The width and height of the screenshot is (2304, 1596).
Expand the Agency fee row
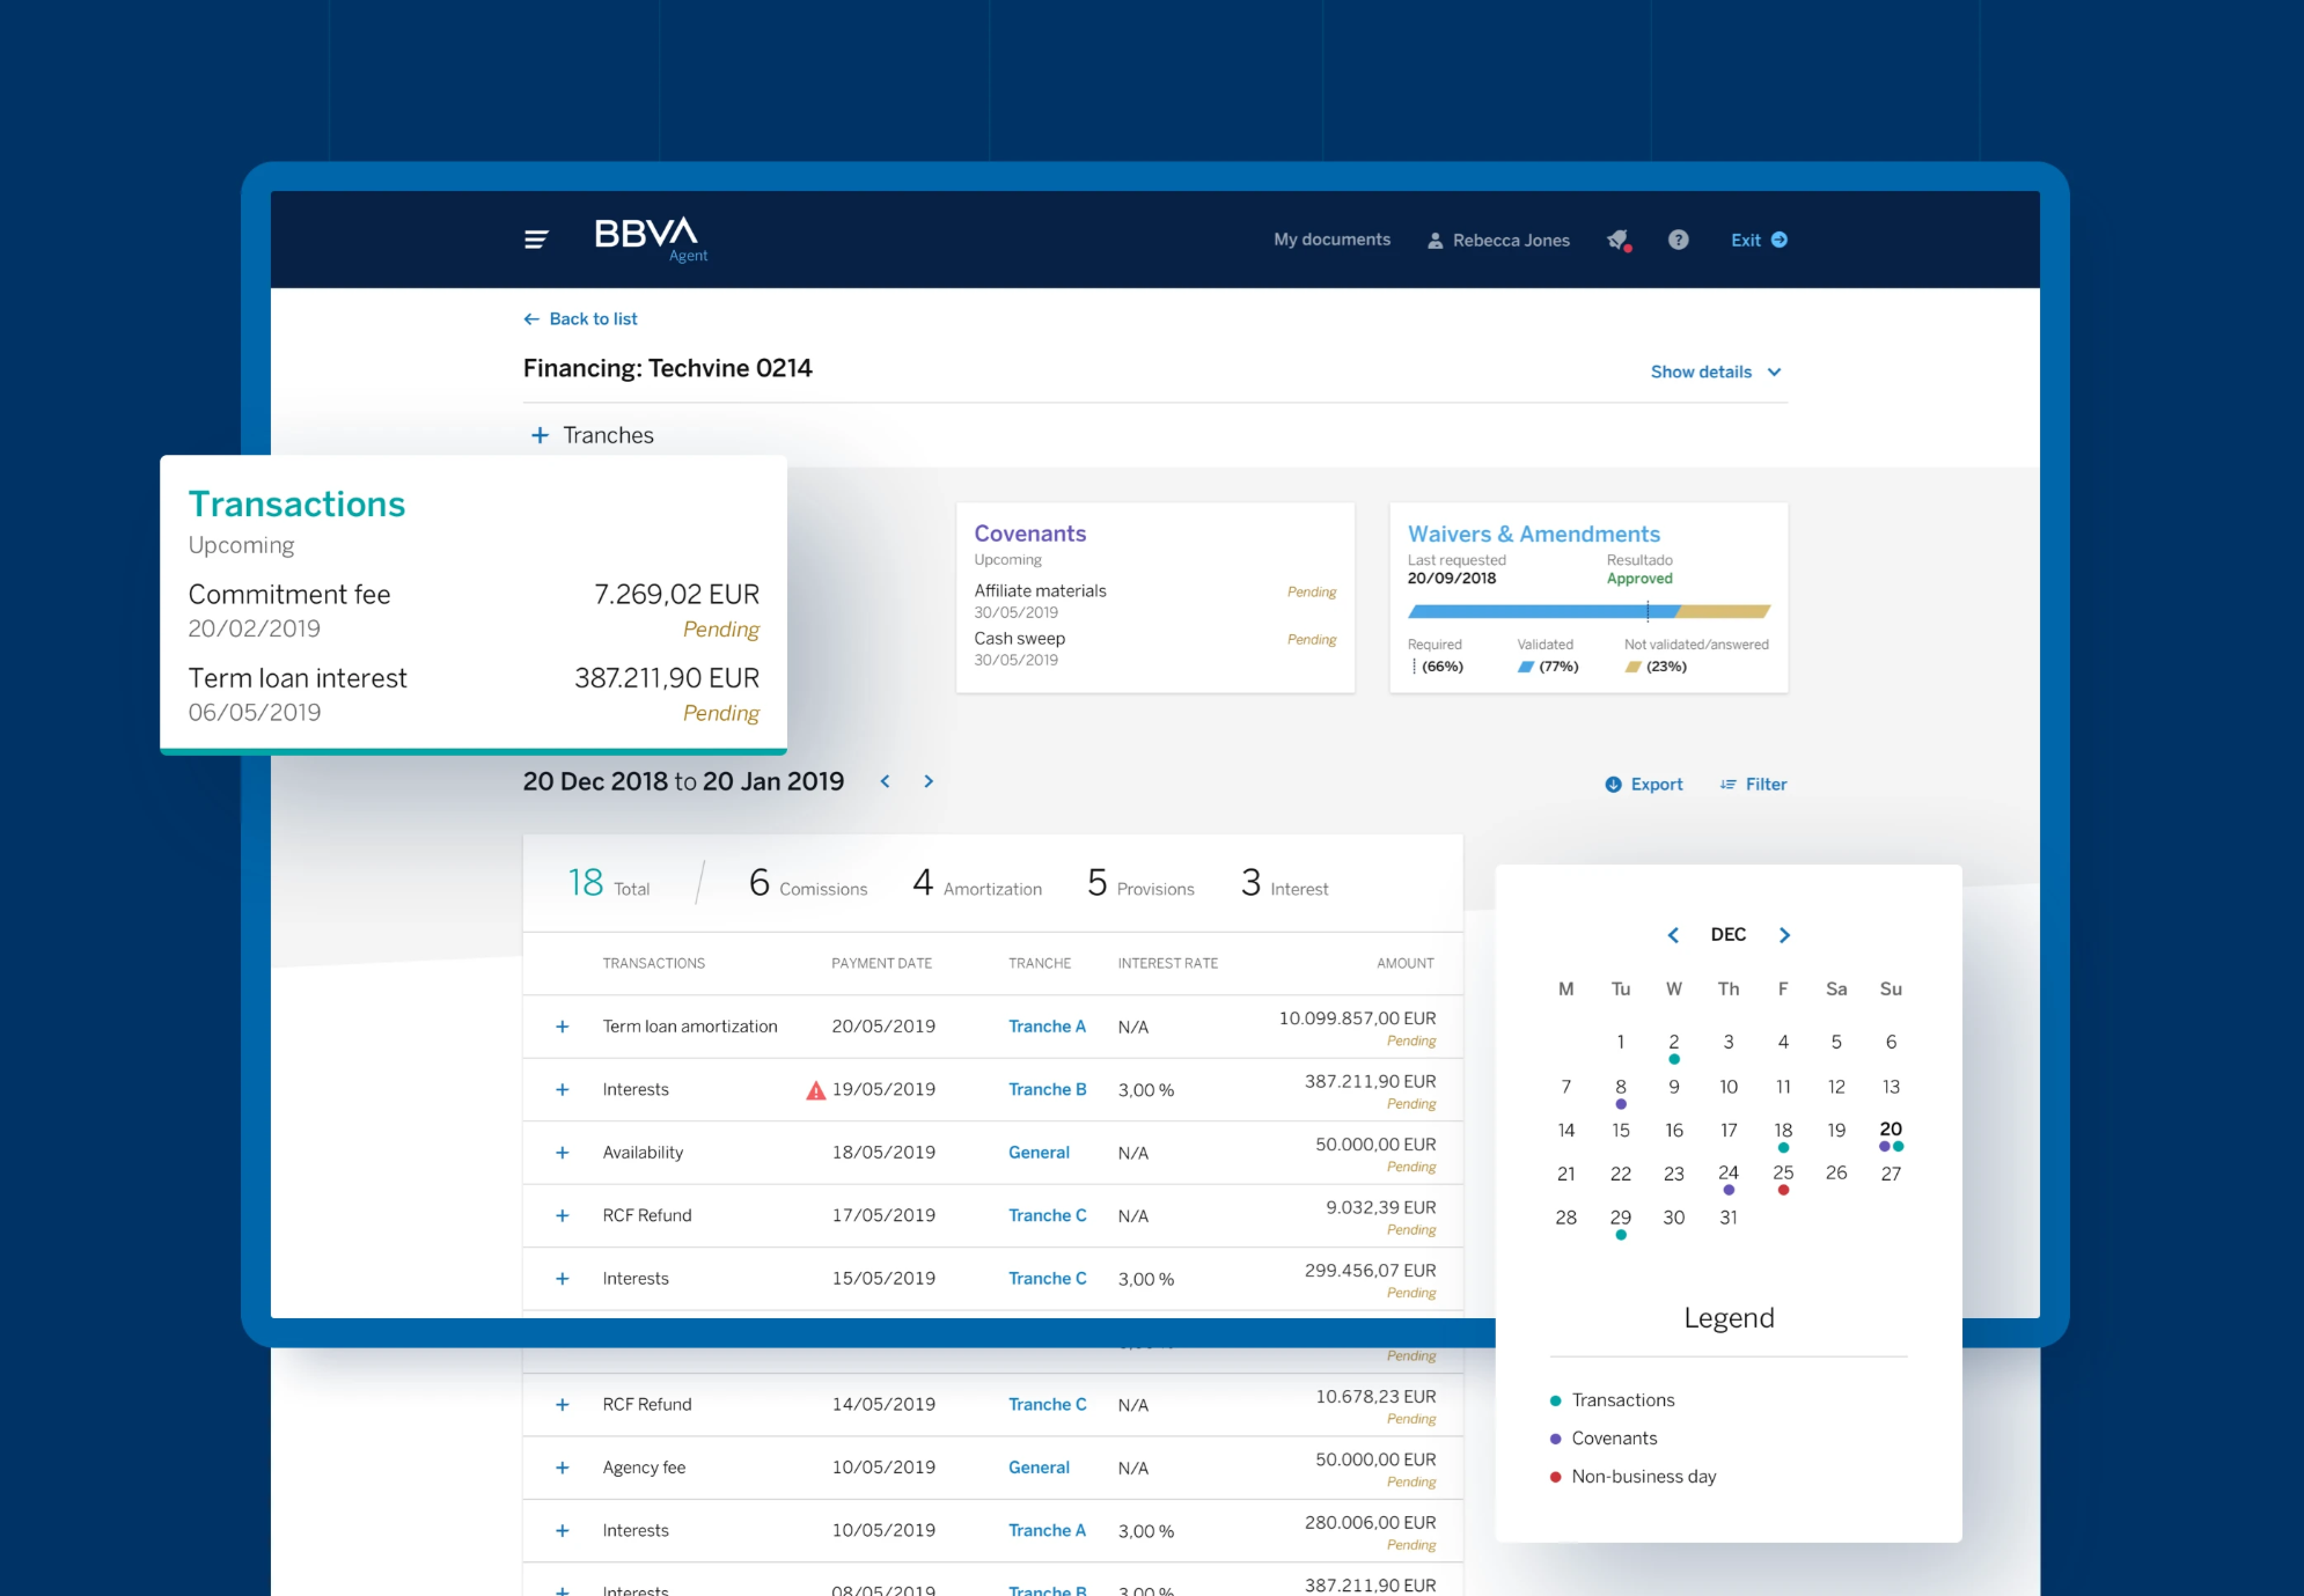(562, 1468)
